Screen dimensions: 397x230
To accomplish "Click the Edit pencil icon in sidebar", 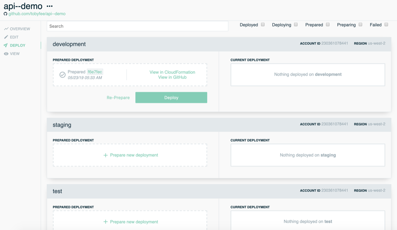I will [x=6, y=37].
